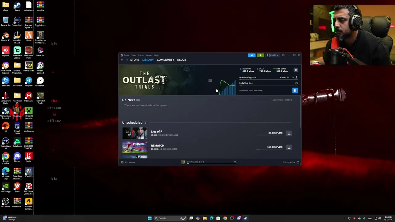Select the Ubisoft Connect desktop icon
Image resolution: width=395 pixels, height=222 pixels.
pos(40,68)
